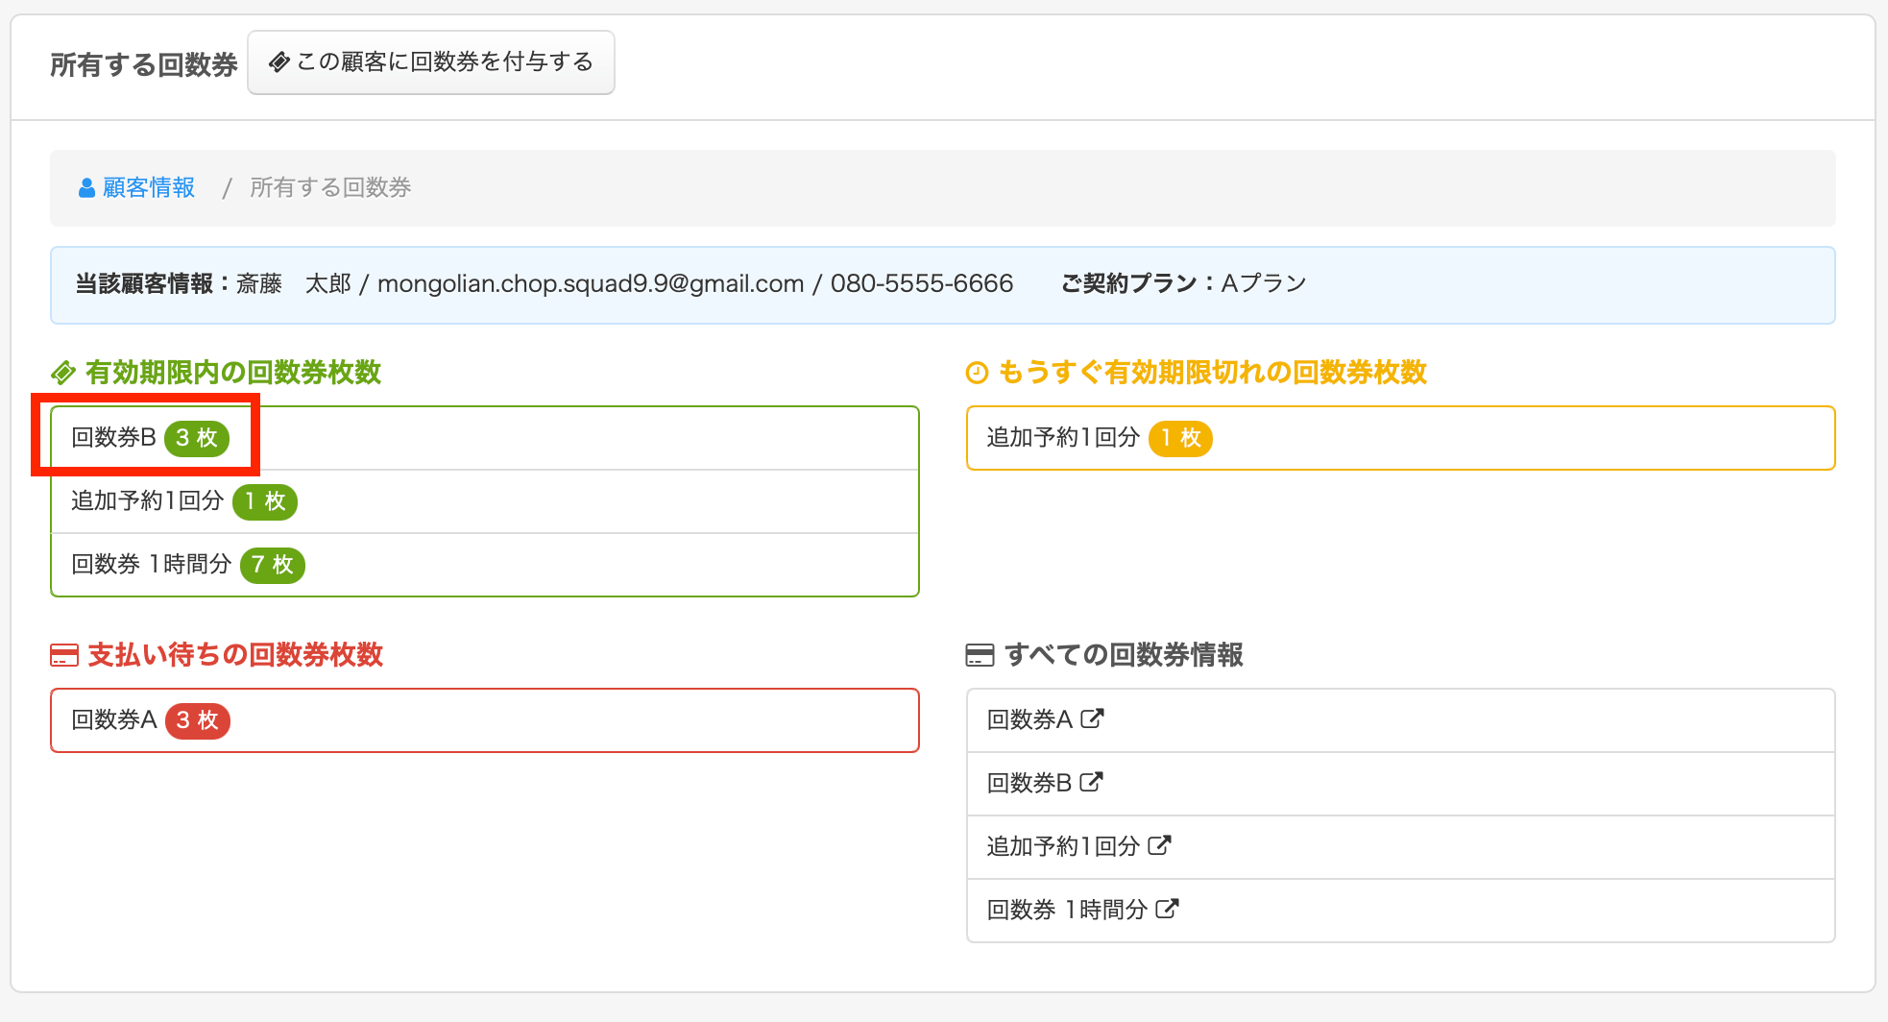Click the red card icon by 支払い待ち heading

tap(63, 655)
